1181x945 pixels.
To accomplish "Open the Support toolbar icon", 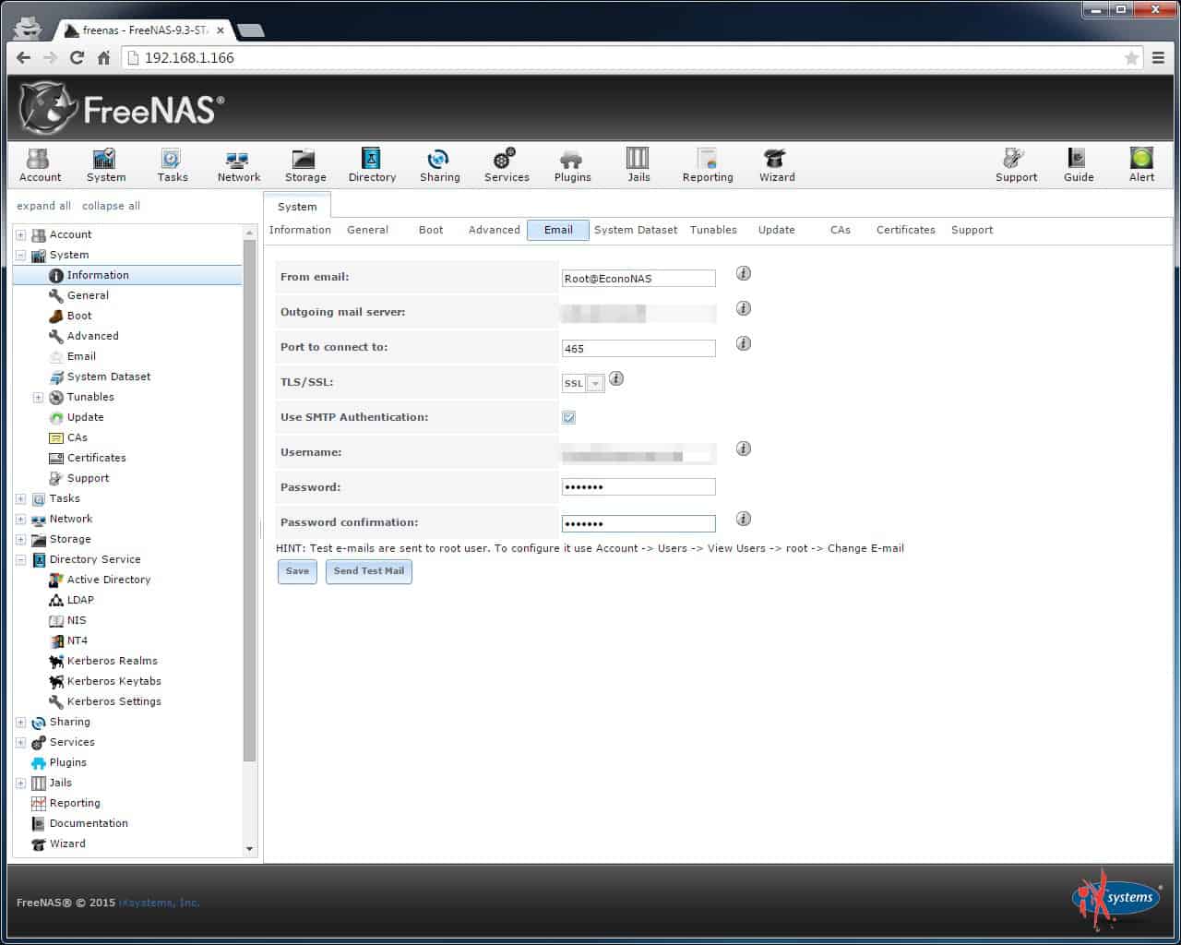I will coord(1016,166).
